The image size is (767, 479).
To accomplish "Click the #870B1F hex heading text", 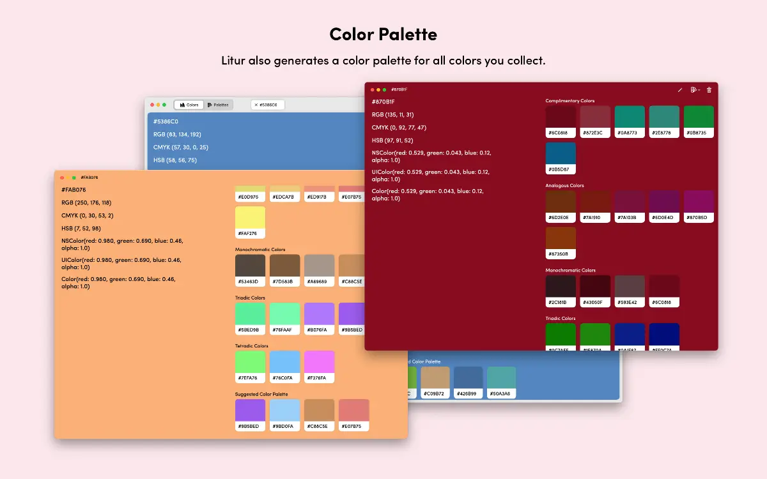I will click(x=383, y=102).
